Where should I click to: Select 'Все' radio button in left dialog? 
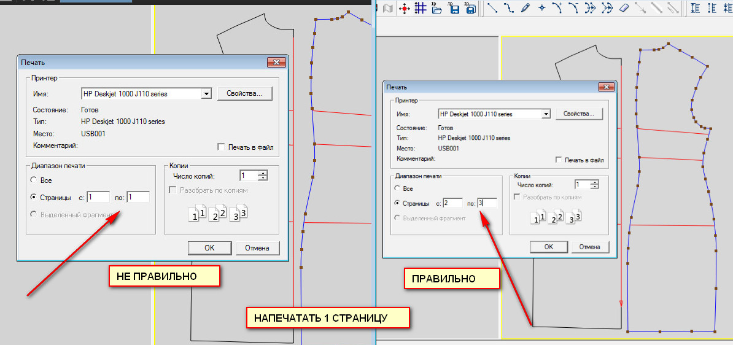33,180
